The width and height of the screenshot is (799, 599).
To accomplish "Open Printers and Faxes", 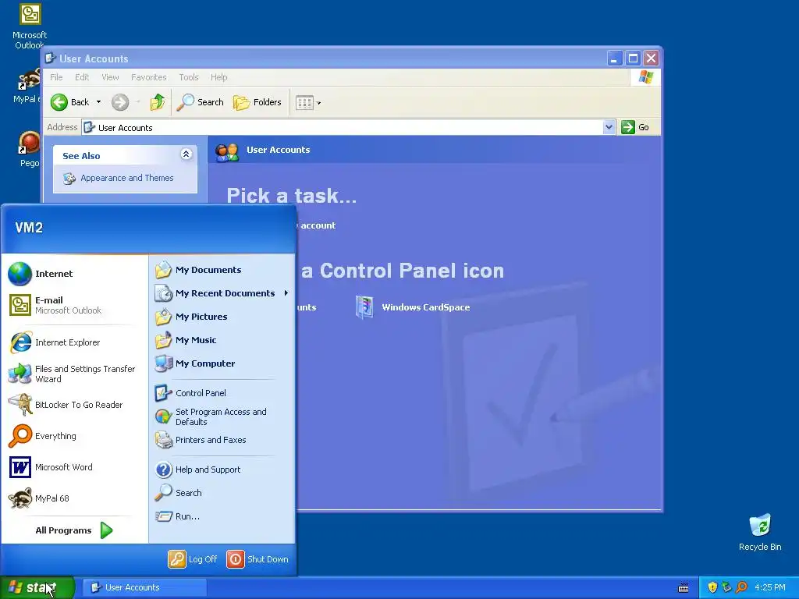I will click(222, 440).
